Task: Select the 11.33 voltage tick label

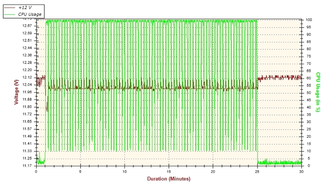Action: click(27, 151)
